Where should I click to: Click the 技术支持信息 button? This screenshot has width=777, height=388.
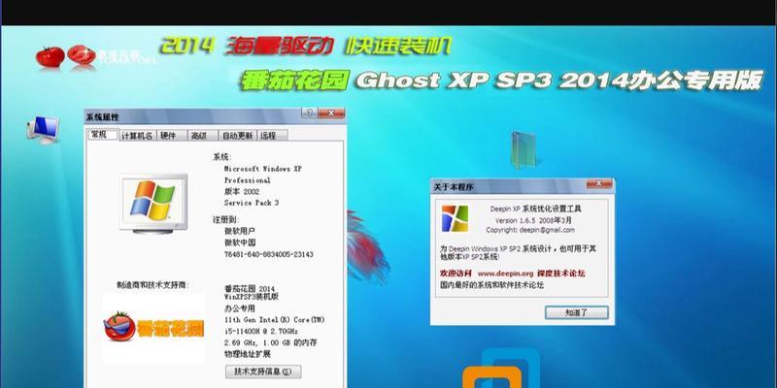pyautogui.click(x=263, y=372)
